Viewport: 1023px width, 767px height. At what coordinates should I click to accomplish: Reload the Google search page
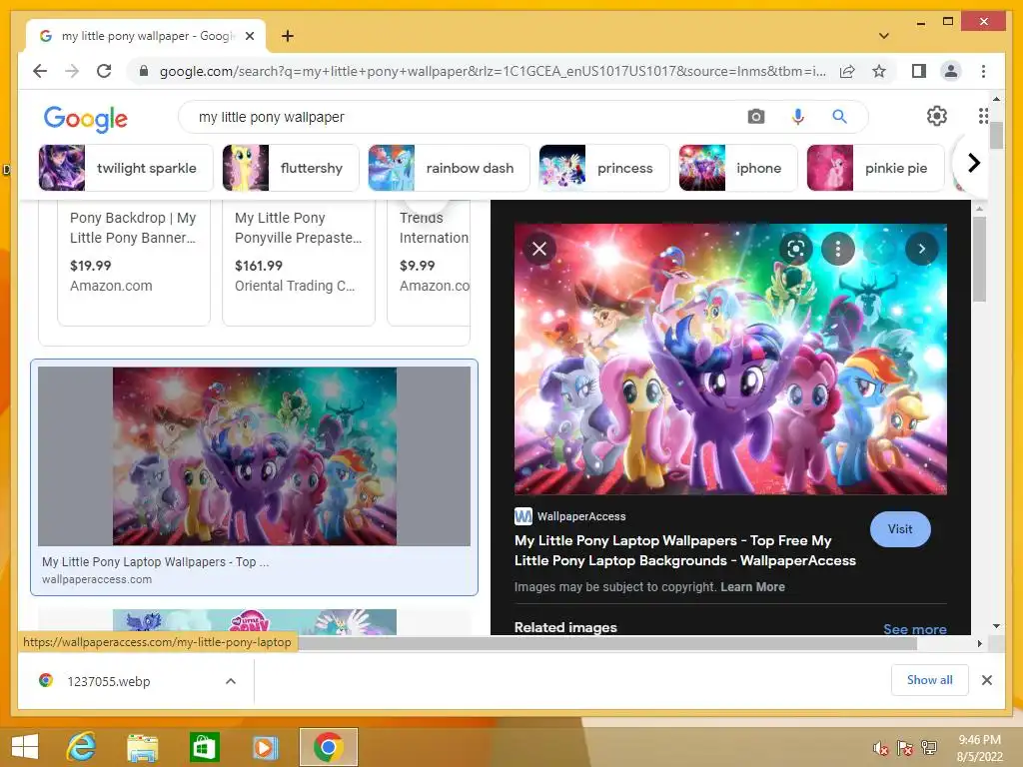pyautogui.click(x=104, y=71)
